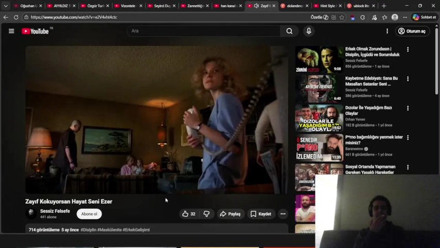Open options menu for P*rno bağımlılığını video
This screenshot has height=248, width=440.
click(x=408, y=137)
